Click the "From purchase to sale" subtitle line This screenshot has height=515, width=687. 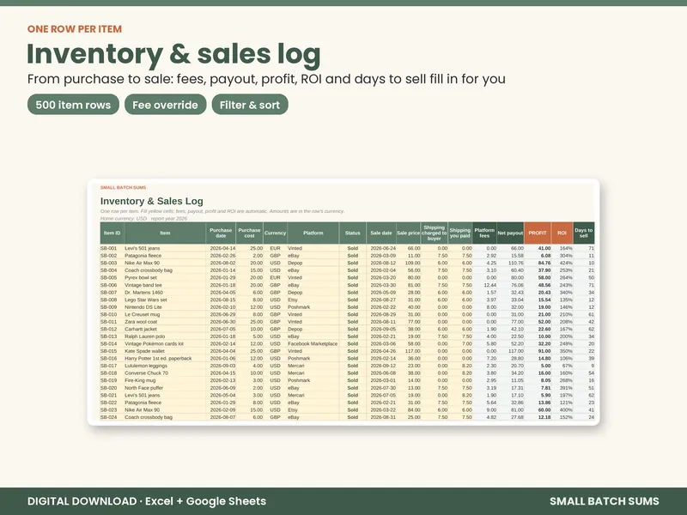[266, 79]
